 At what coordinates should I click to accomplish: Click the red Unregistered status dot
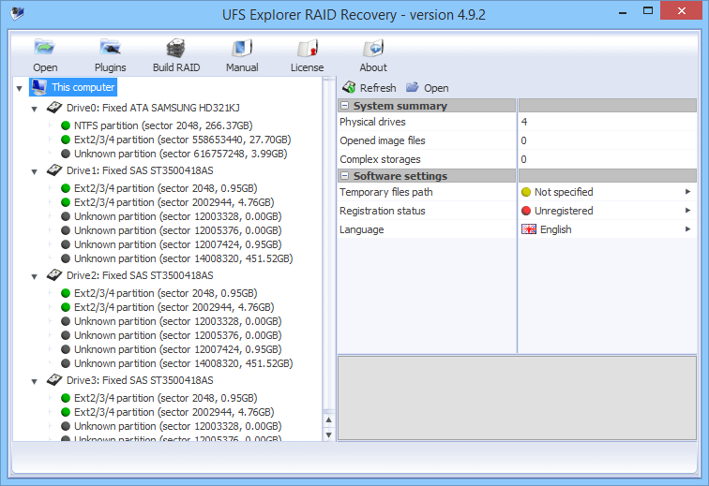(x=526, y=211)
